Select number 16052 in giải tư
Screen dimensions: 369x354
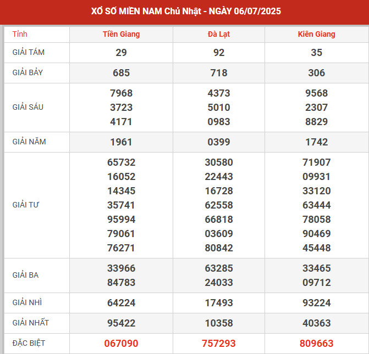(x=121, y=177)
